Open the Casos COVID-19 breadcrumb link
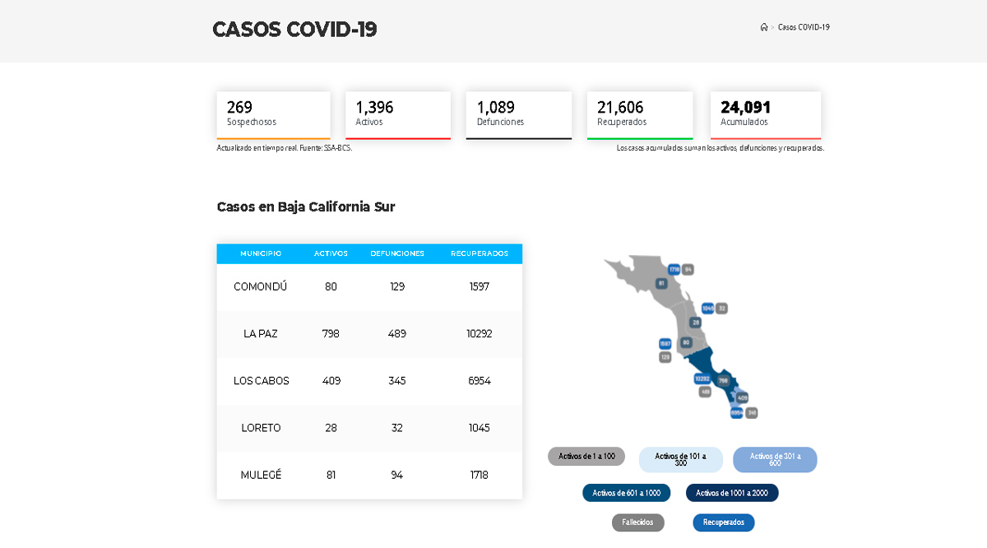The width and height of the screenshot is (987, 548). (x=804, y=27)
